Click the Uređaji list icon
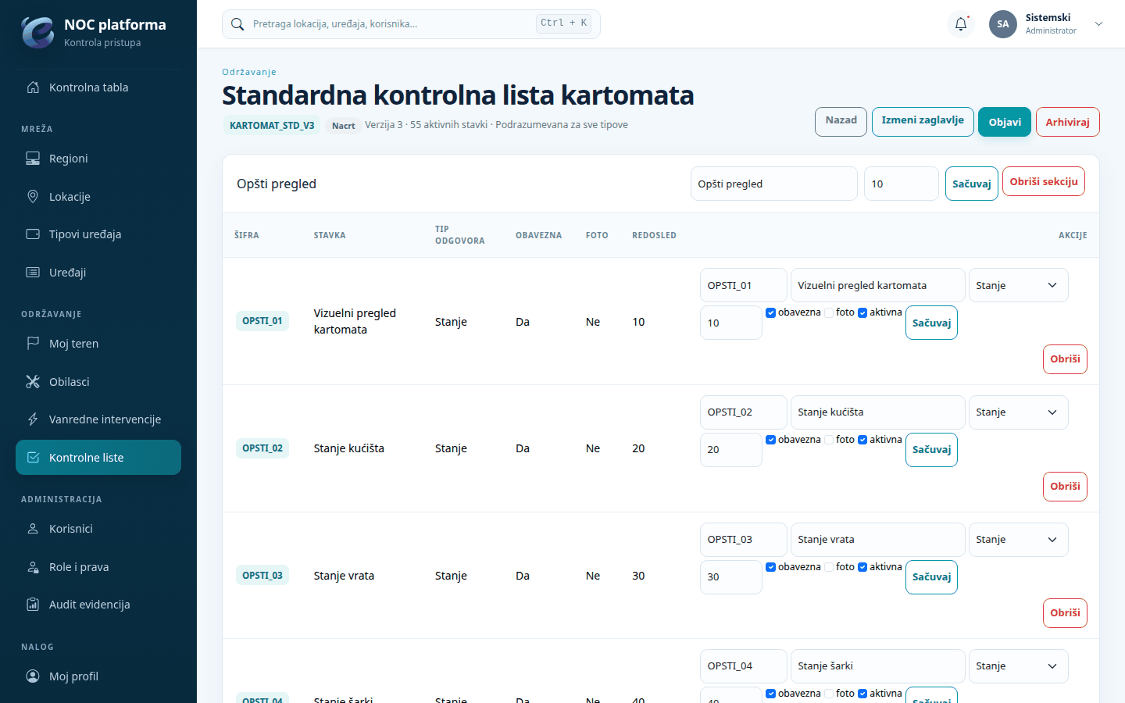The image size is (1125, 703). (33, 273)
